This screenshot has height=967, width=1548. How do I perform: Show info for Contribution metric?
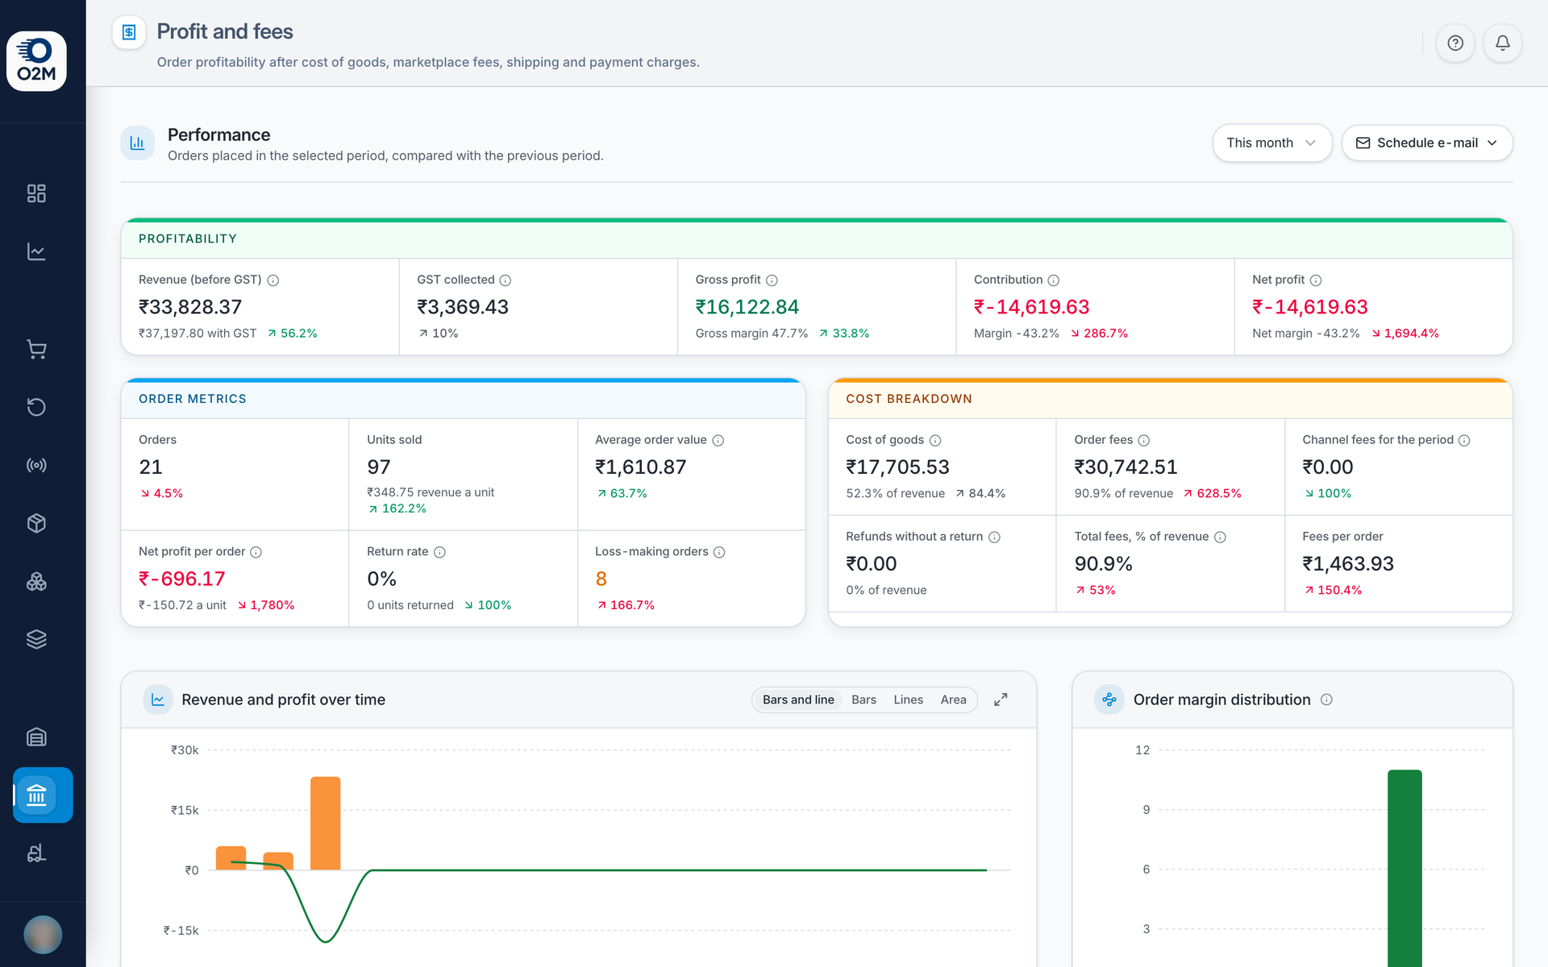[x=1054, y=280]
